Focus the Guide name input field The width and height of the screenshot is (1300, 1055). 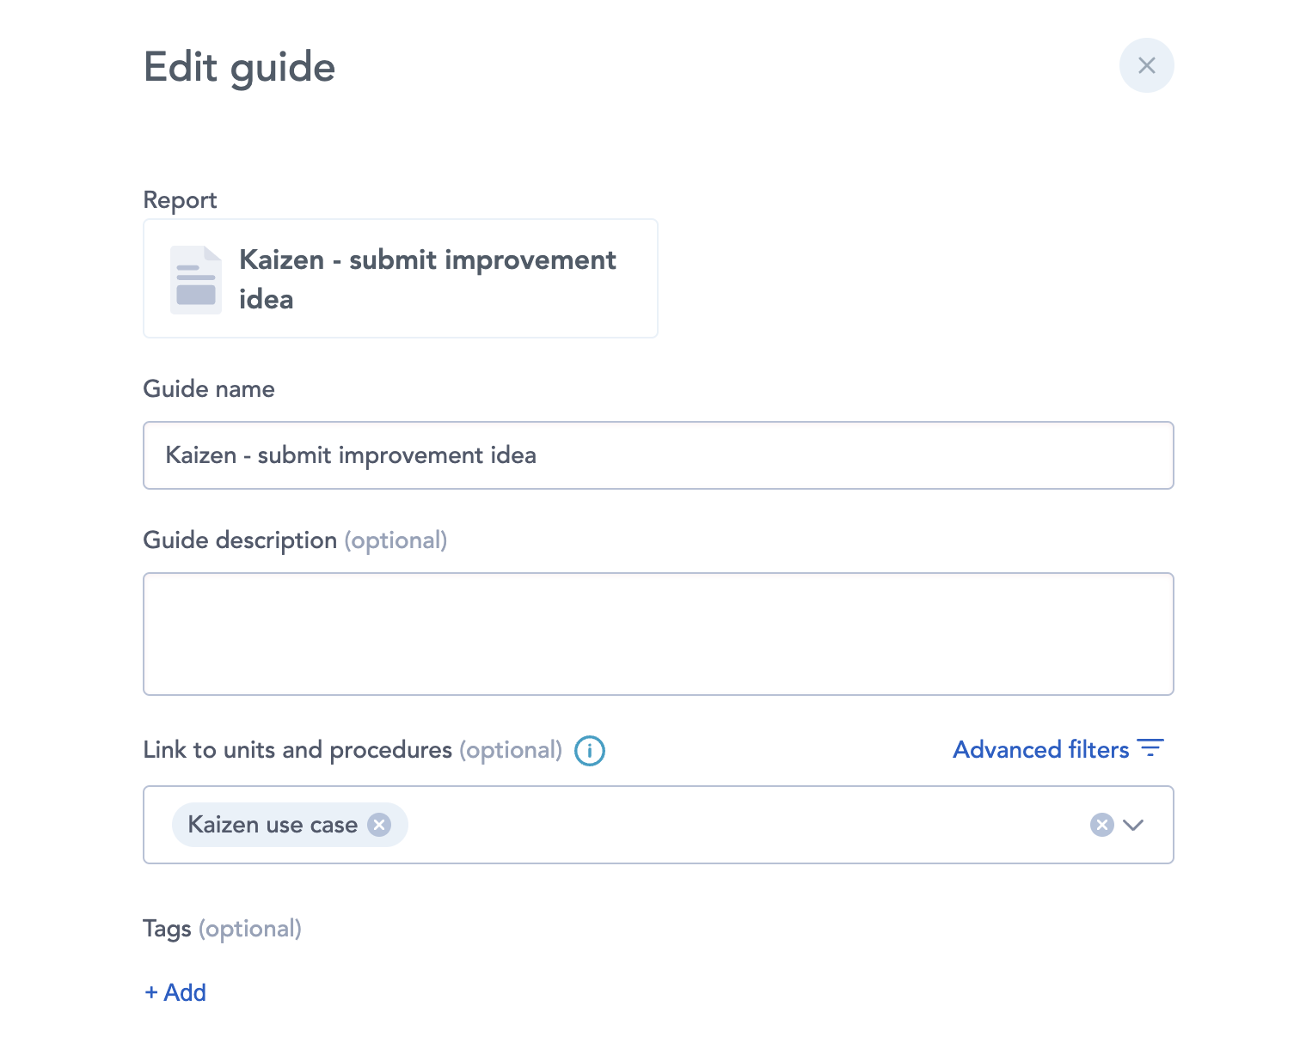[658, 455]
